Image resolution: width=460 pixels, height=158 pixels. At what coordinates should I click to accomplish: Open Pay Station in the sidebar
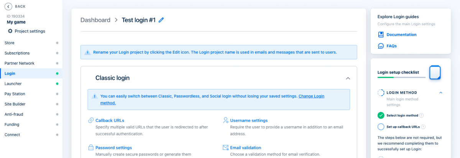[15, 94]
